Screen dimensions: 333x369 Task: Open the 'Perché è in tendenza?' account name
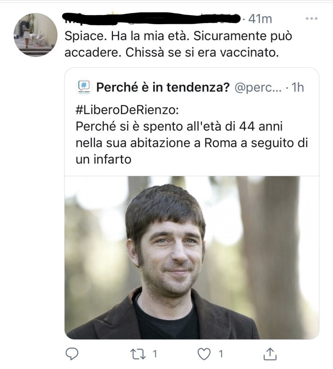pyautogui.click(x=163, y=87)
